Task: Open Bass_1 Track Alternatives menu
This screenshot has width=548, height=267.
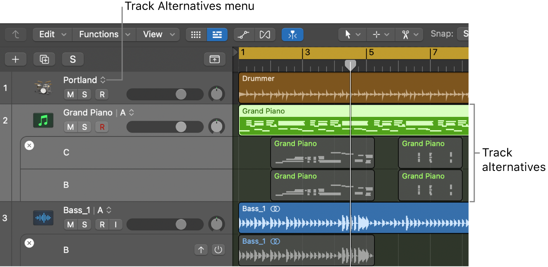Action: pyautogui.click(x=108, y=210)
